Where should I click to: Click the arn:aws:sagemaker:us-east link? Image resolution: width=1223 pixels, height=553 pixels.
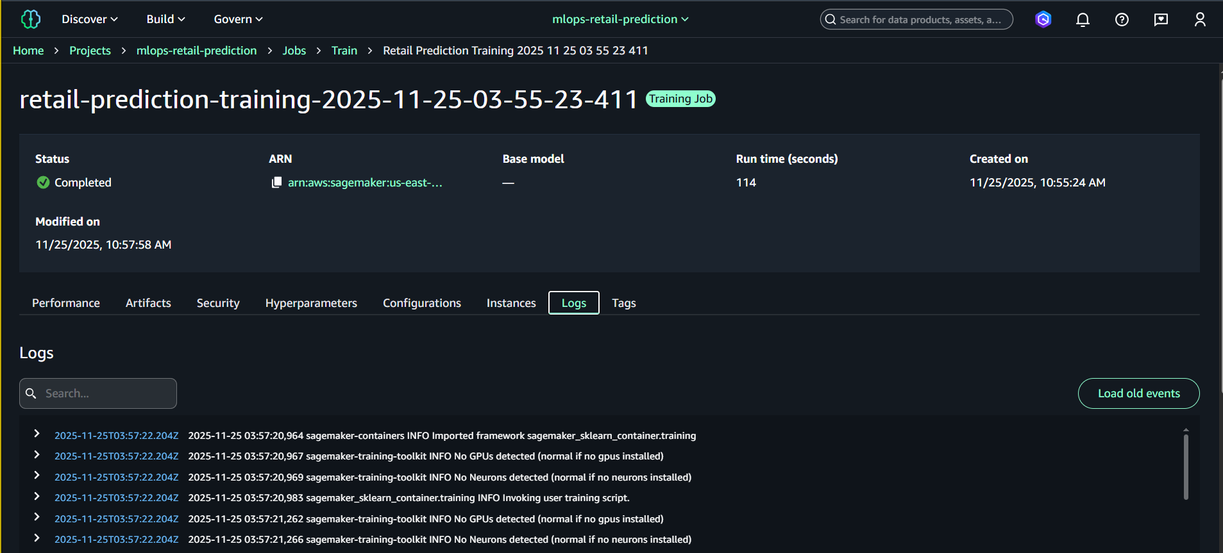(365, 183)
